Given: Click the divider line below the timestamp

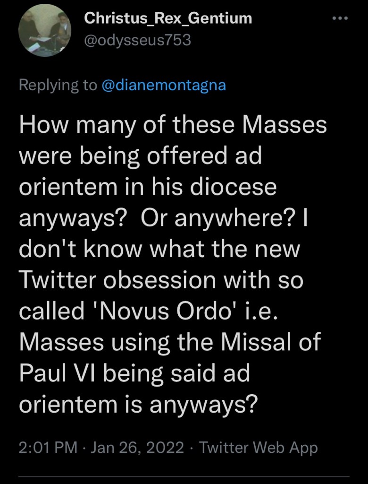Looking at the screenshot, I should click(184, 476).
